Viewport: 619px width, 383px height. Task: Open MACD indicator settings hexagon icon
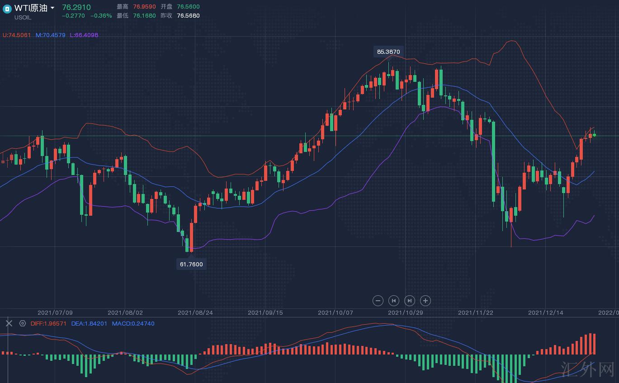[x=23, y=323]
